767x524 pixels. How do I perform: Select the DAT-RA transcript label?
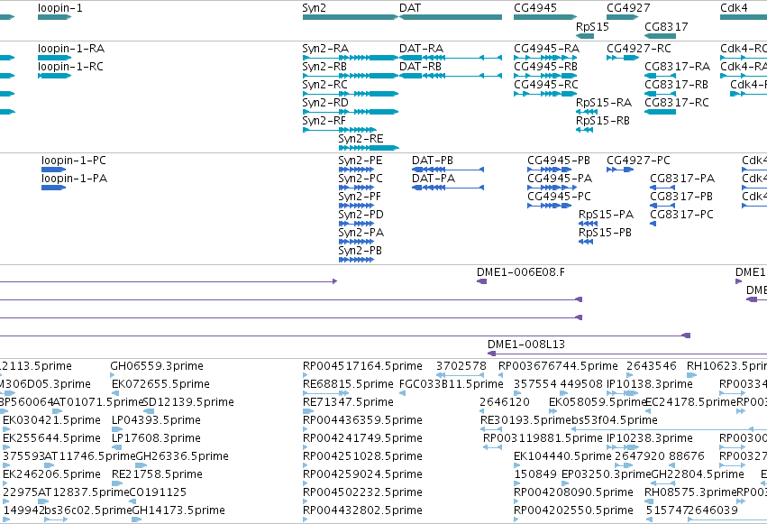click(x=421, y=49)
